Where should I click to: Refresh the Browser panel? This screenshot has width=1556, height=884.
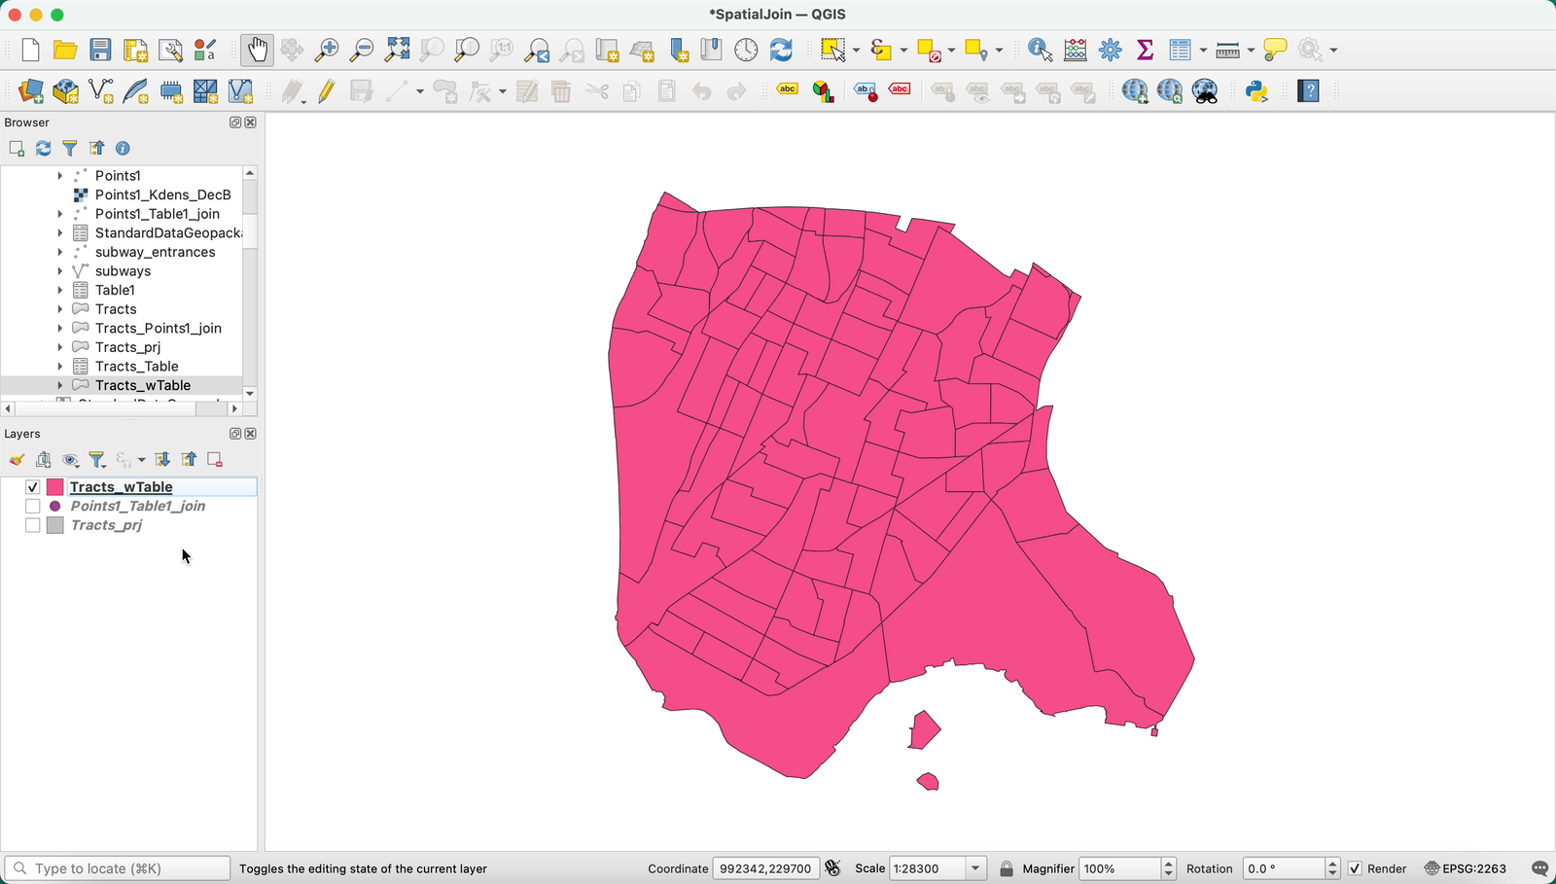43,148
